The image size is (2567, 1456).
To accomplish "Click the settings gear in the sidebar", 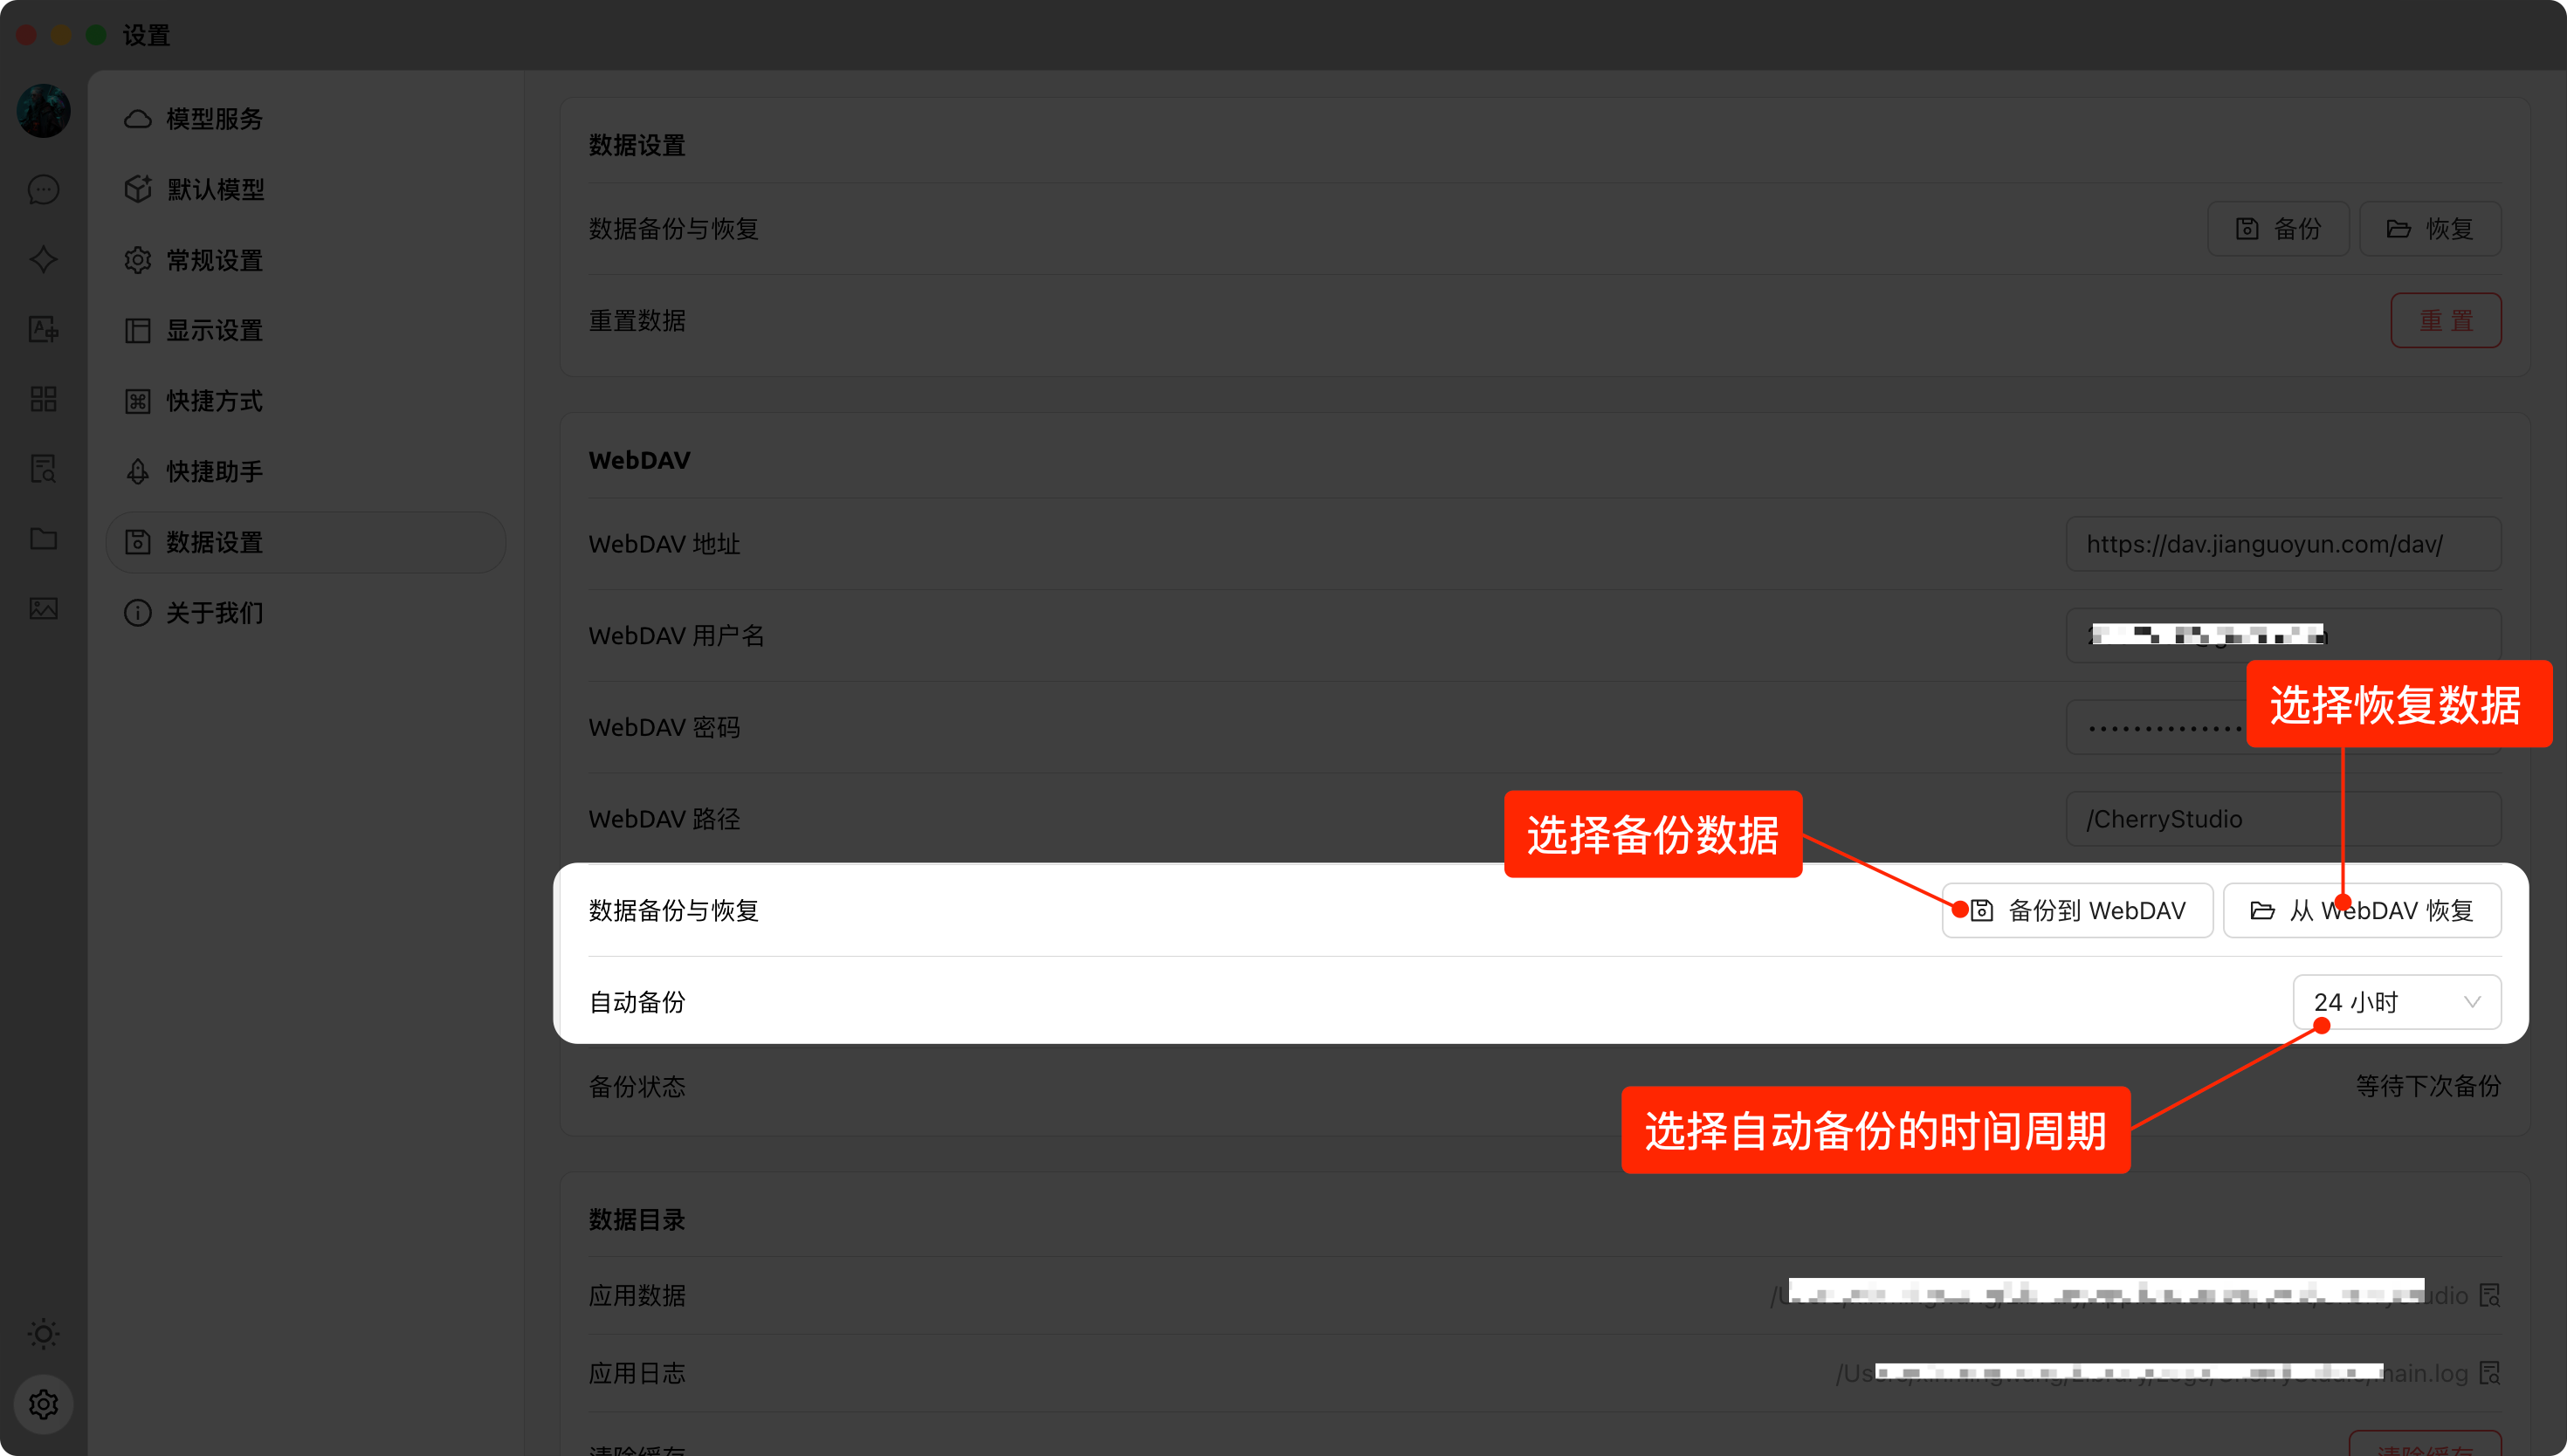I will [x=43, y=1404].
